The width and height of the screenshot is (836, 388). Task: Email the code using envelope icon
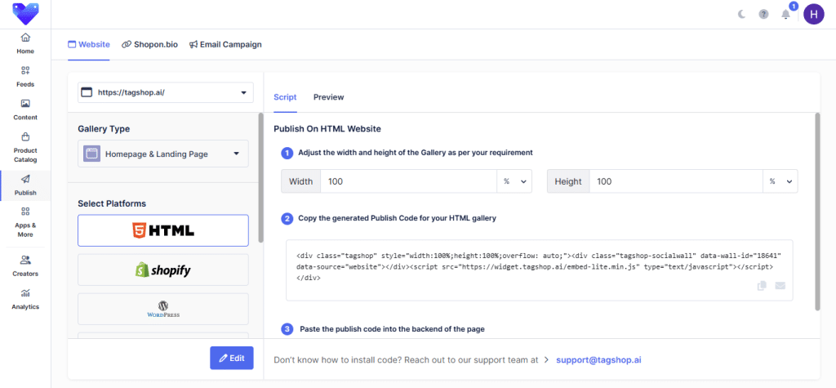[780, 286]
